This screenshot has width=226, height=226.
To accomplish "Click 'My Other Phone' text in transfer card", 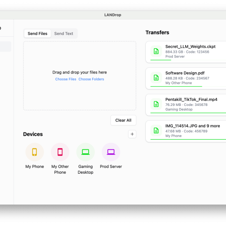I will [179, 83].
